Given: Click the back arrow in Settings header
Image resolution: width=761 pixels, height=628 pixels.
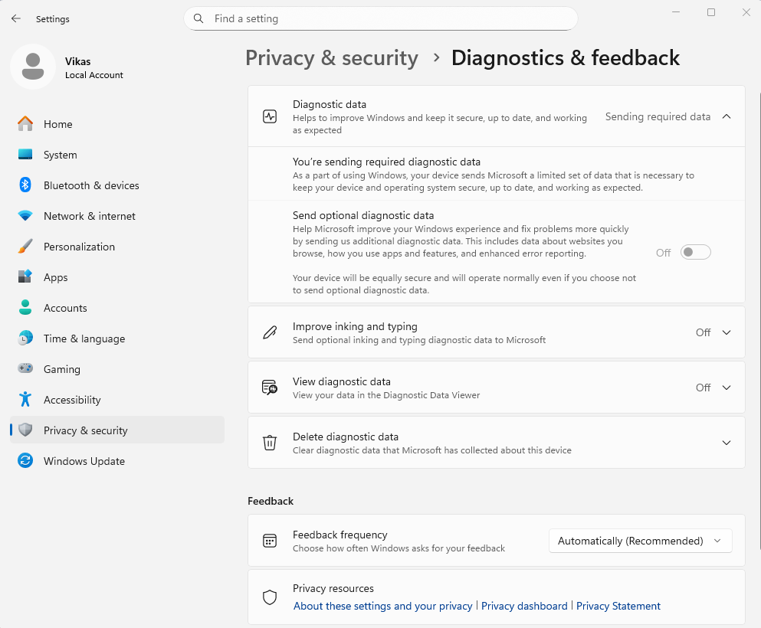Looking at the screenshot, I should tap(16, 18).
